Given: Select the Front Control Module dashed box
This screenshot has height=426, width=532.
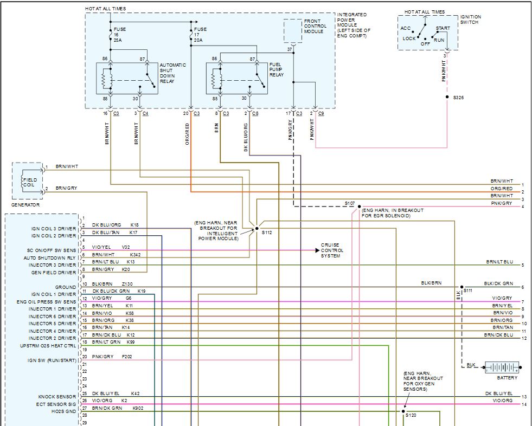Looking at the screenshot, I should point(293,31).
